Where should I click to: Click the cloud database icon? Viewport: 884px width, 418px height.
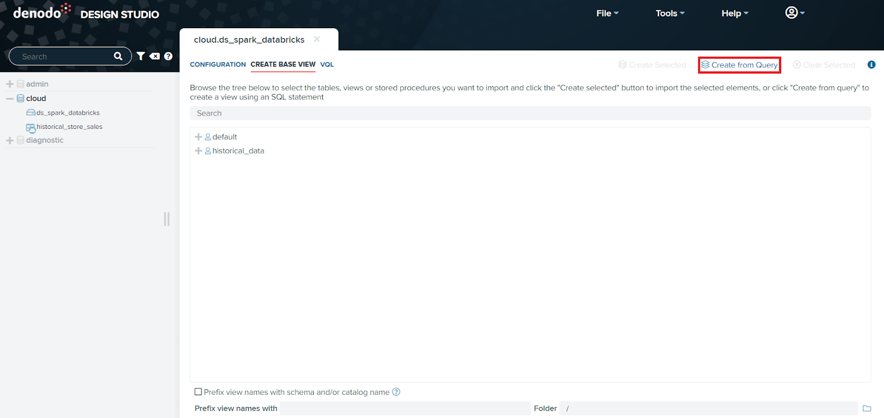point(20,98)
